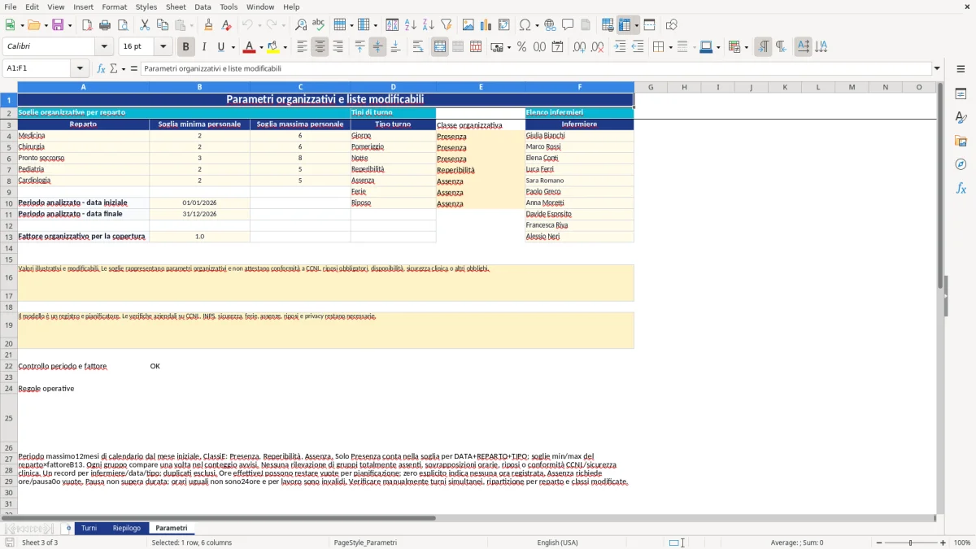Open the conditional formatting dropdown arrow
Image resolution: width=976 pixels, height=549 pixels.
tap(745, 47)
